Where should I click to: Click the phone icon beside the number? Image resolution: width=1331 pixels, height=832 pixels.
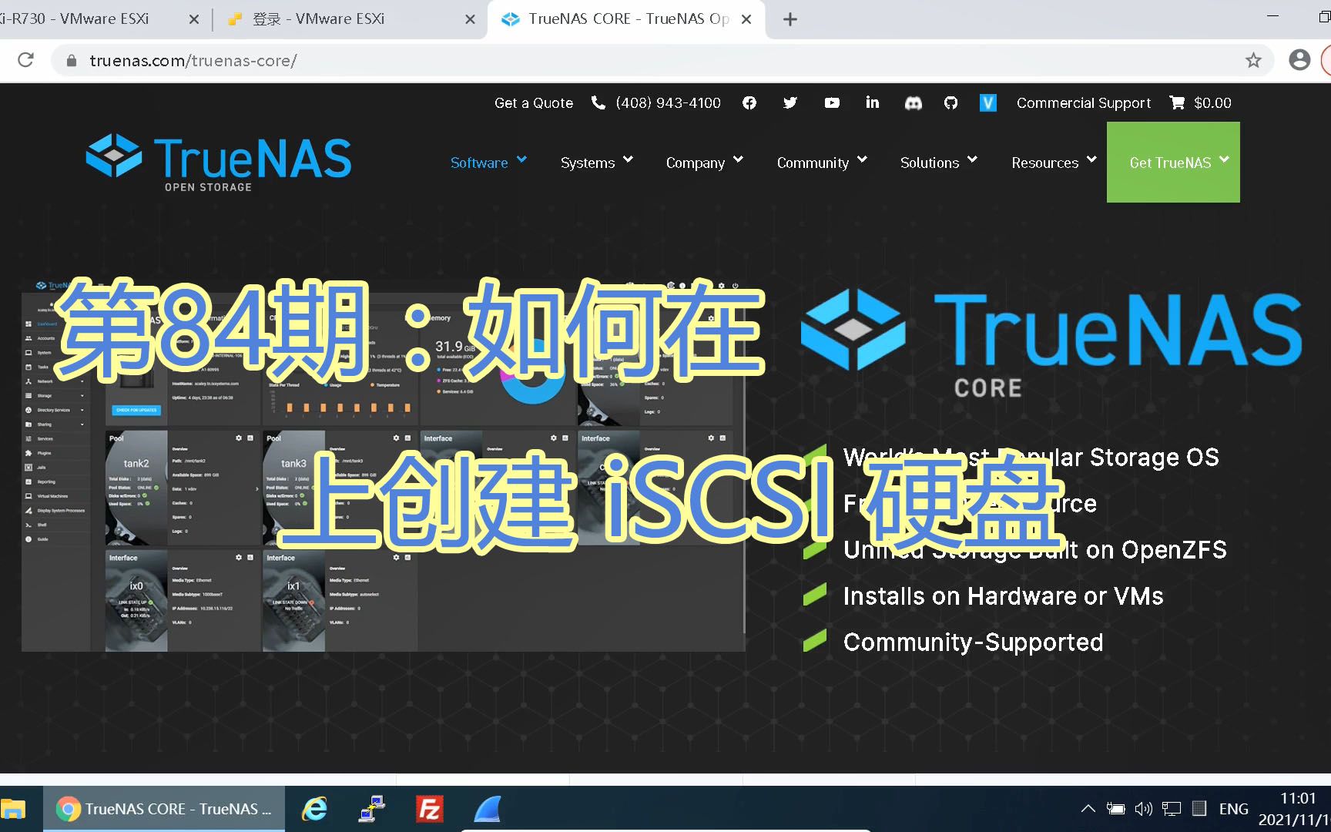598,102
